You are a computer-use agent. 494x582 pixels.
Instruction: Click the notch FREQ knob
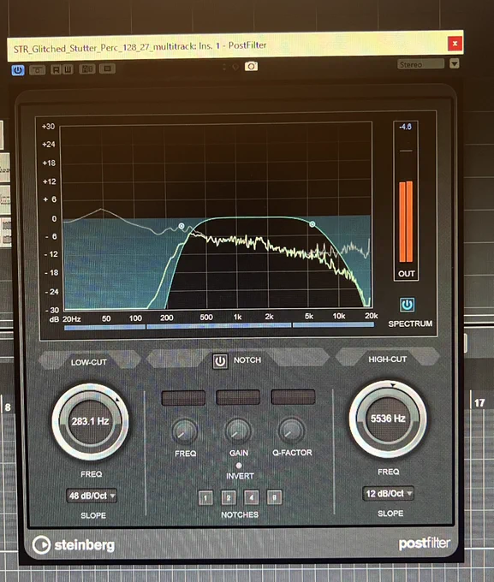click(x=185, y=431)
